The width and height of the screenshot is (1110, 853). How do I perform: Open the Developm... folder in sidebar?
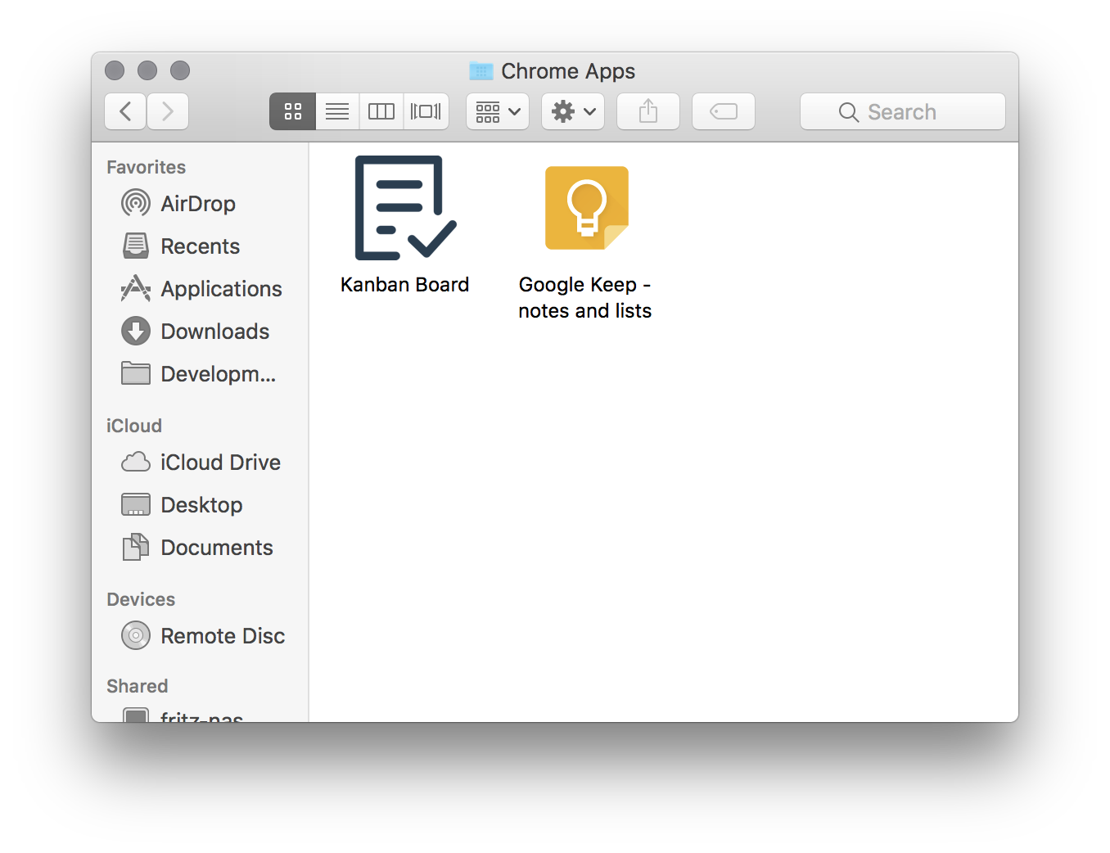[200, 374]
